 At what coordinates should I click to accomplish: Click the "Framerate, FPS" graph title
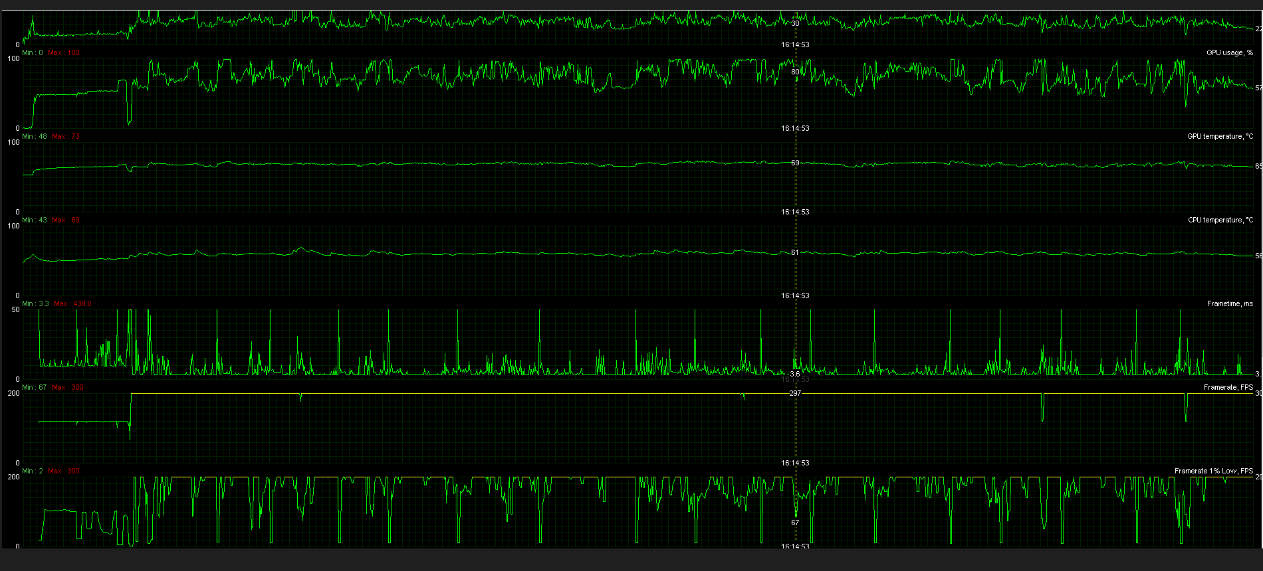click(1228, 387)
